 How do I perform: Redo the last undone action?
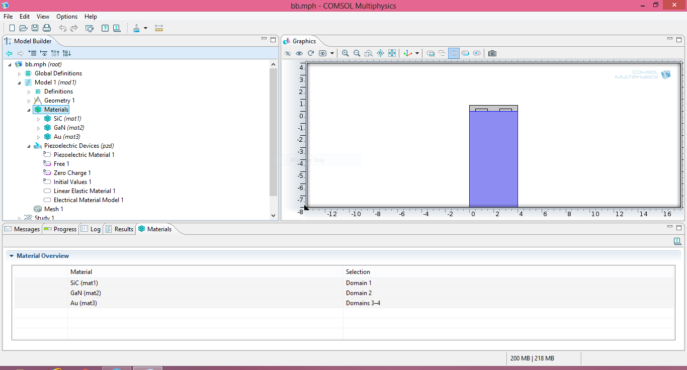click(x=74, y=28)
